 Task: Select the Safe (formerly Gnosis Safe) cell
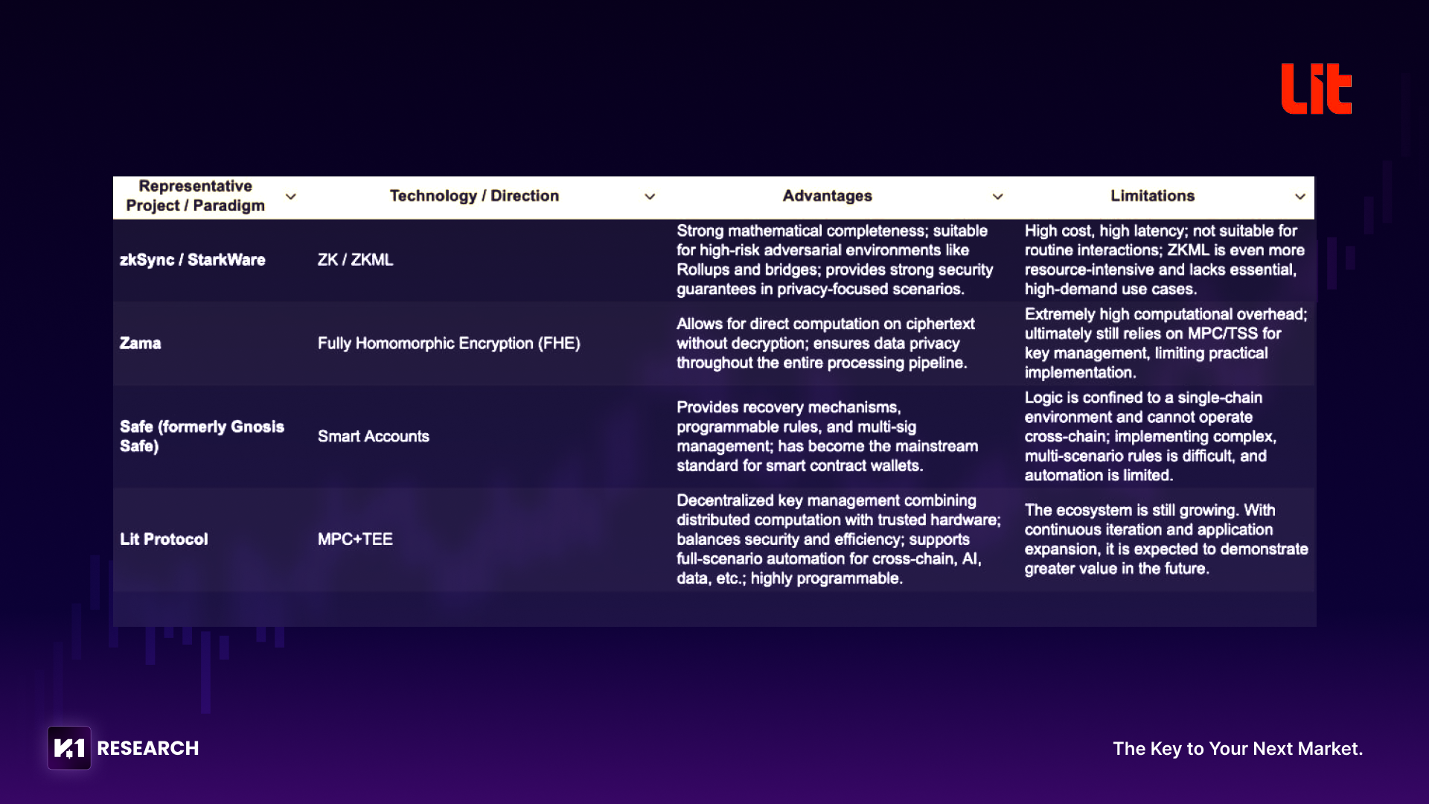click(x=202, y=436)
